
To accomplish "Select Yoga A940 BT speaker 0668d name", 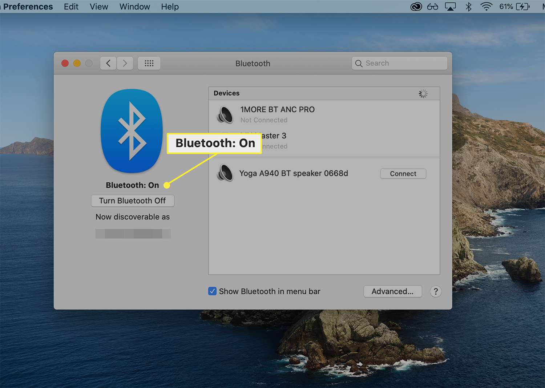I will coord(294,173).
